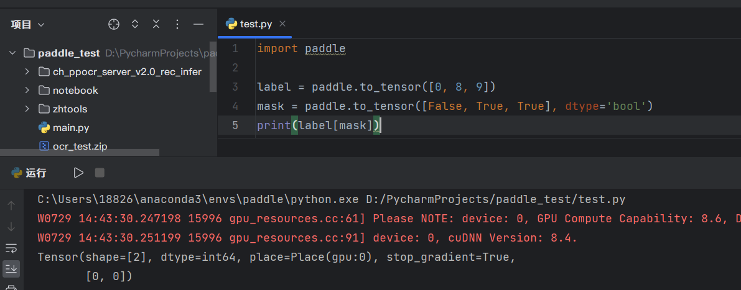The width and height of the screenshot is (741, 290).
Task: Click Tensor shape output line
Action: pos(276,258)
